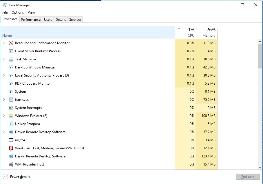Viewport: 263px width, 184px height.
Task: Click the WireGuard VPN process icon
Action: click(11, 148)
